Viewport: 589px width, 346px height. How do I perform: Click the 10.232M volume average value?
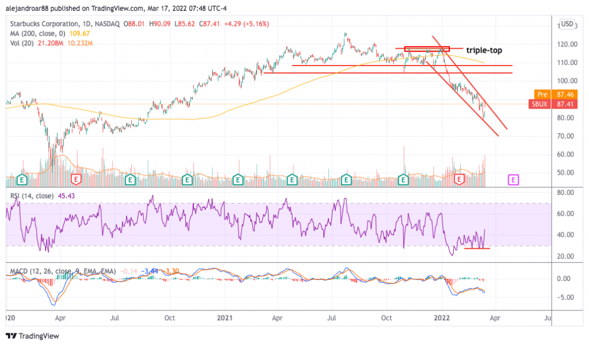click(80, 43)
